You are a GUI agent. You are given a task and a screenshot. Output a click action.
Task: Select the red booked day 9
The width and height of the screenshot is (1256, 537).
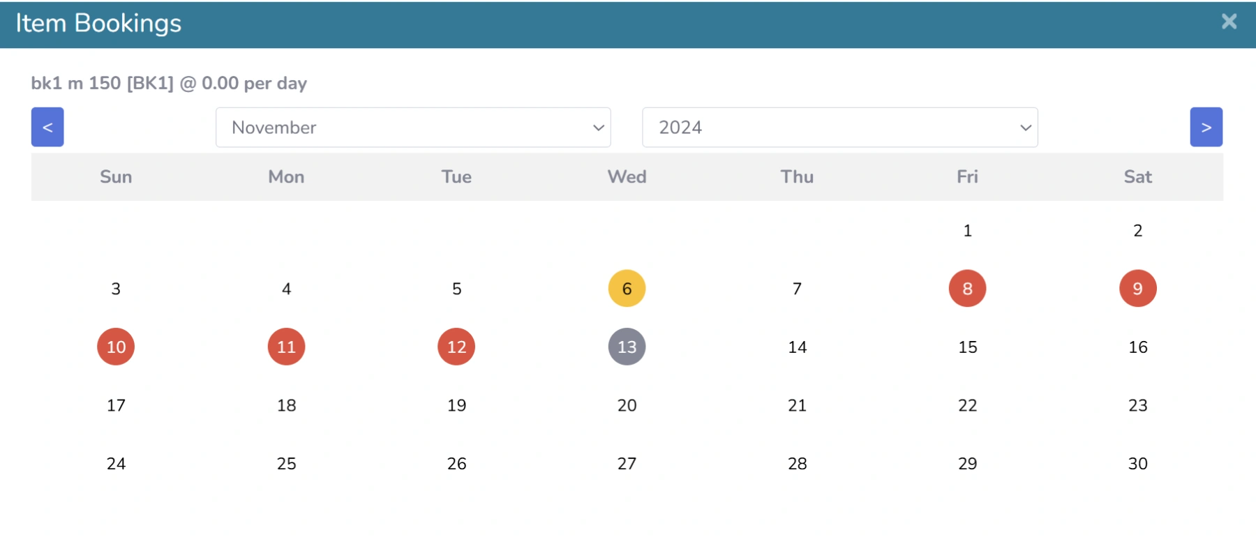(1137, 288)
